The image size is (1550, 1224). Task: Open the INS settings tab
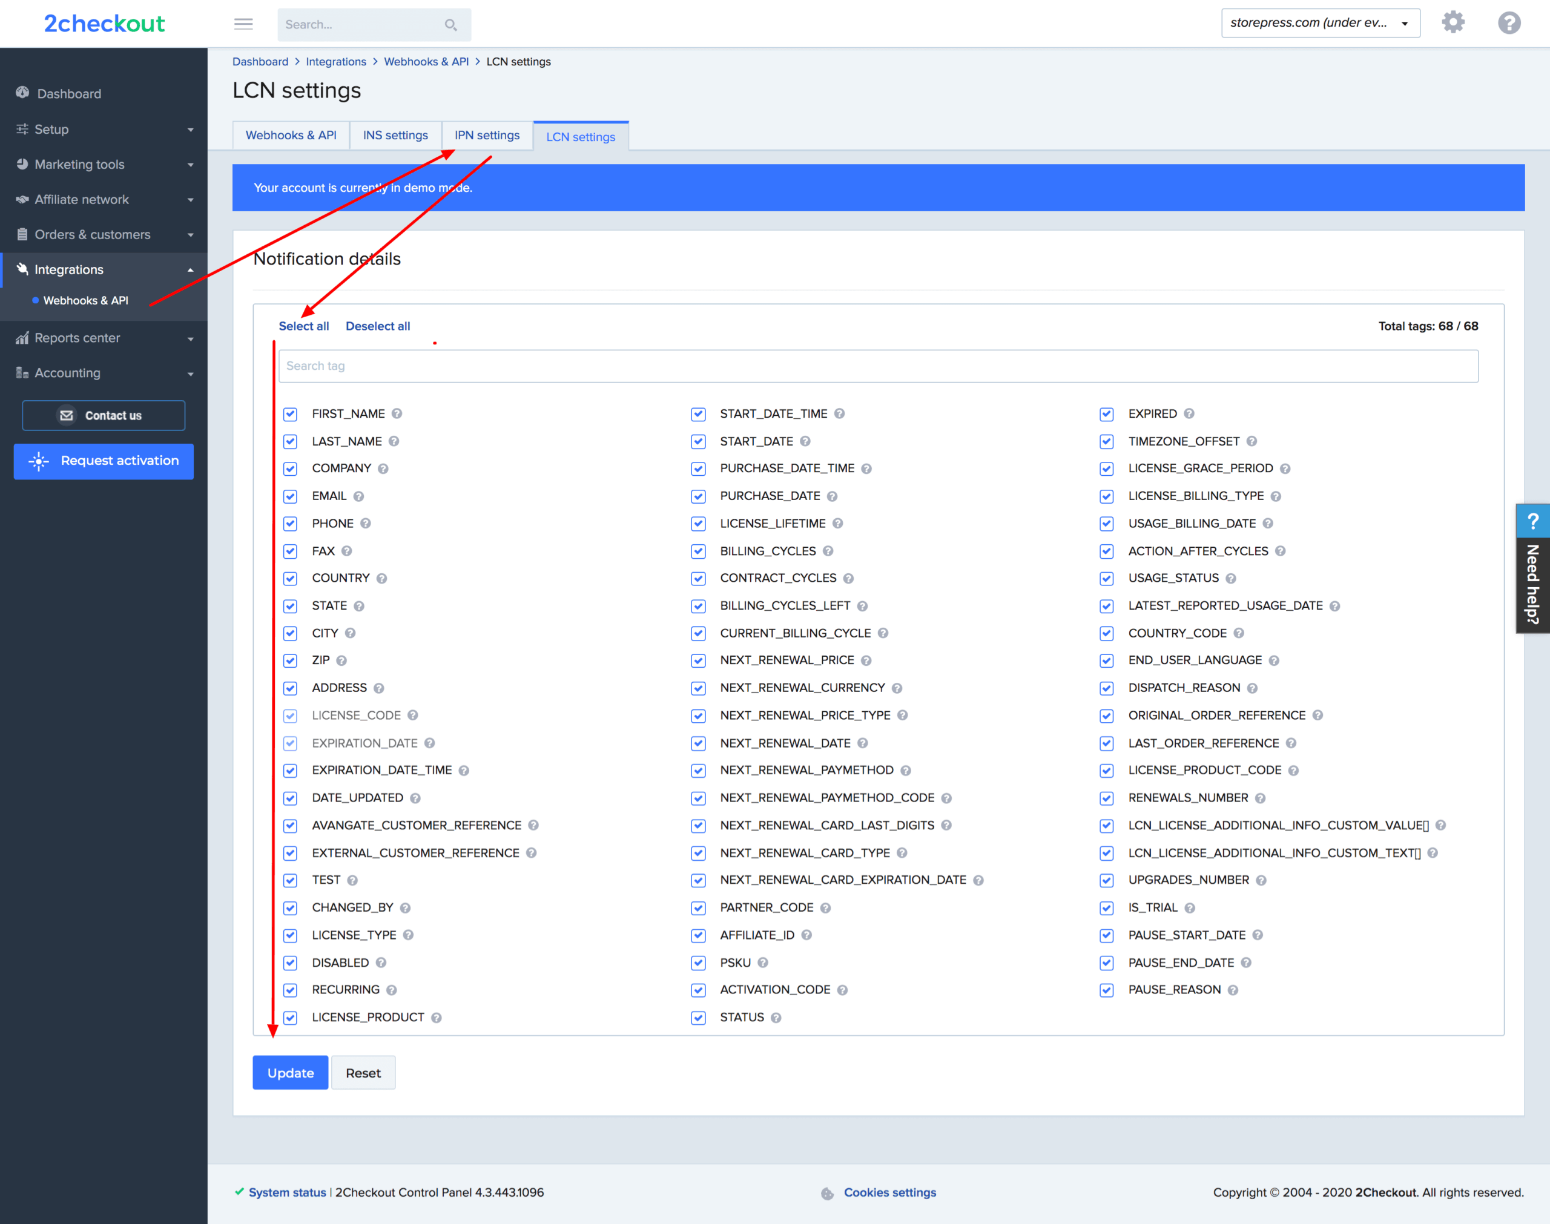click(395, 135)
